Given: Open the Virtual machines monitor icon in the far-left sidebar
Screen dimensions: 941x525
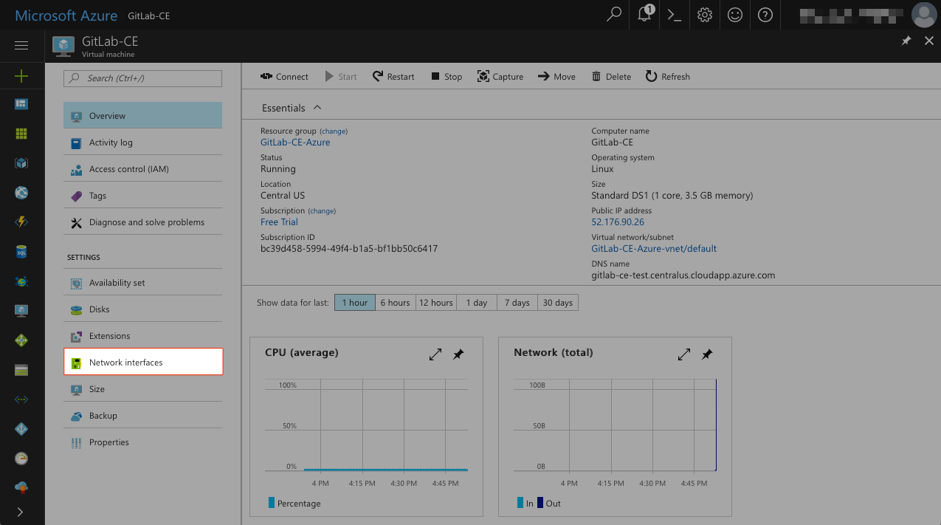Looking at the screenshot, I should [21, 311].
